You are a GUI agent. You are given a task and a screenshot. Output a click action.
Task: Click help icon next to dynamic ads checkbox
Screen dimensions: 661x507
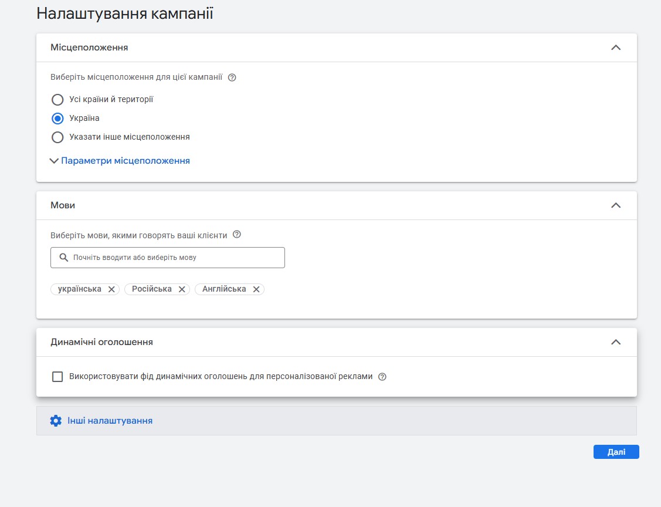pyautogui.click(x=382, y=377)
